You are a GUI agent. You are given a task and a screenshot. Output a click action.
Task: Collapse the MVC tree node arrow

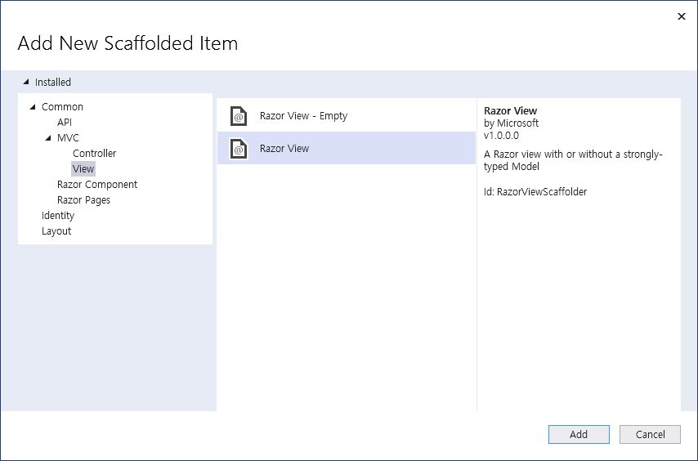pos(48,137)
